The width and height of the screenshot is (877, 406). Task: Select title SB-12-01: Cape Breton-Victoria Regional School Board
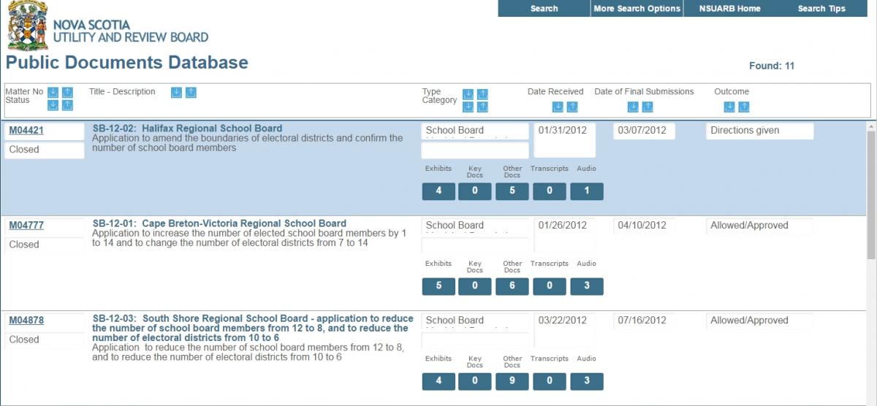(x=219, y=223)
